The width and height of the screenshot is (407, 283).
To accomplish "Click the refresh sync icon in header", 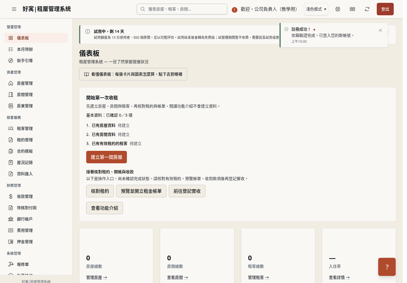I will click(367, 9).
